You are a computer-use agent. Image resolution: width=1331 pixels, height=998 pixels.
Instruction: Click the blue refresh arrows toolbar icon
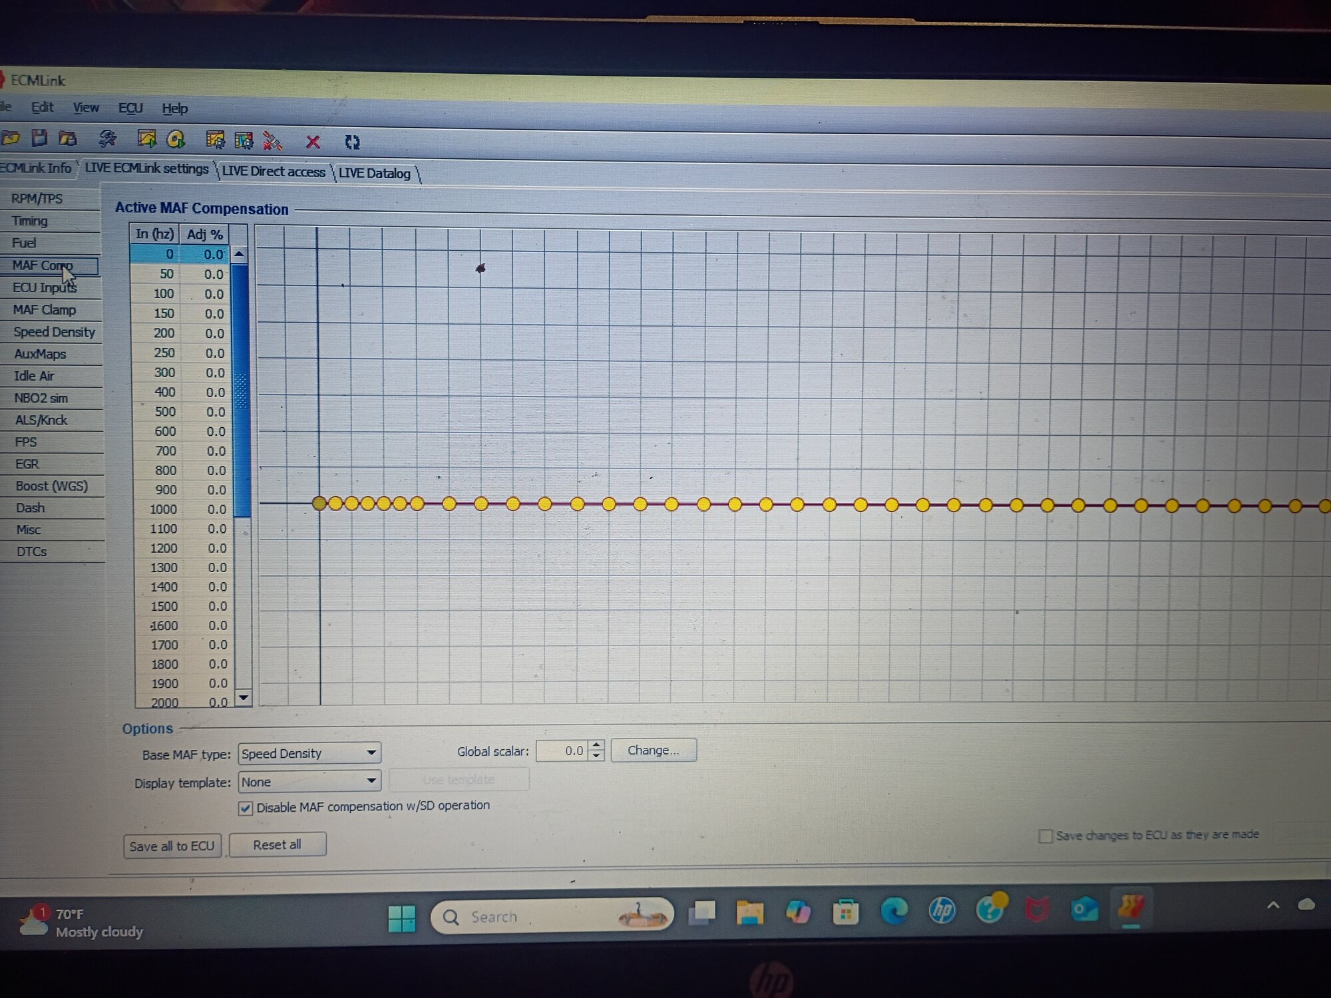[352, 142]
